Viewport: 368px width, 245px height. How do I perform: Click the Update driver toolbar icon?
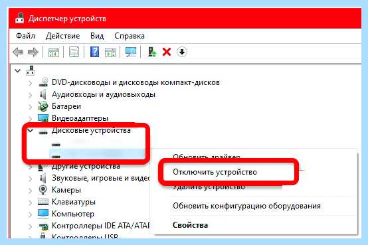coord(152,52)
